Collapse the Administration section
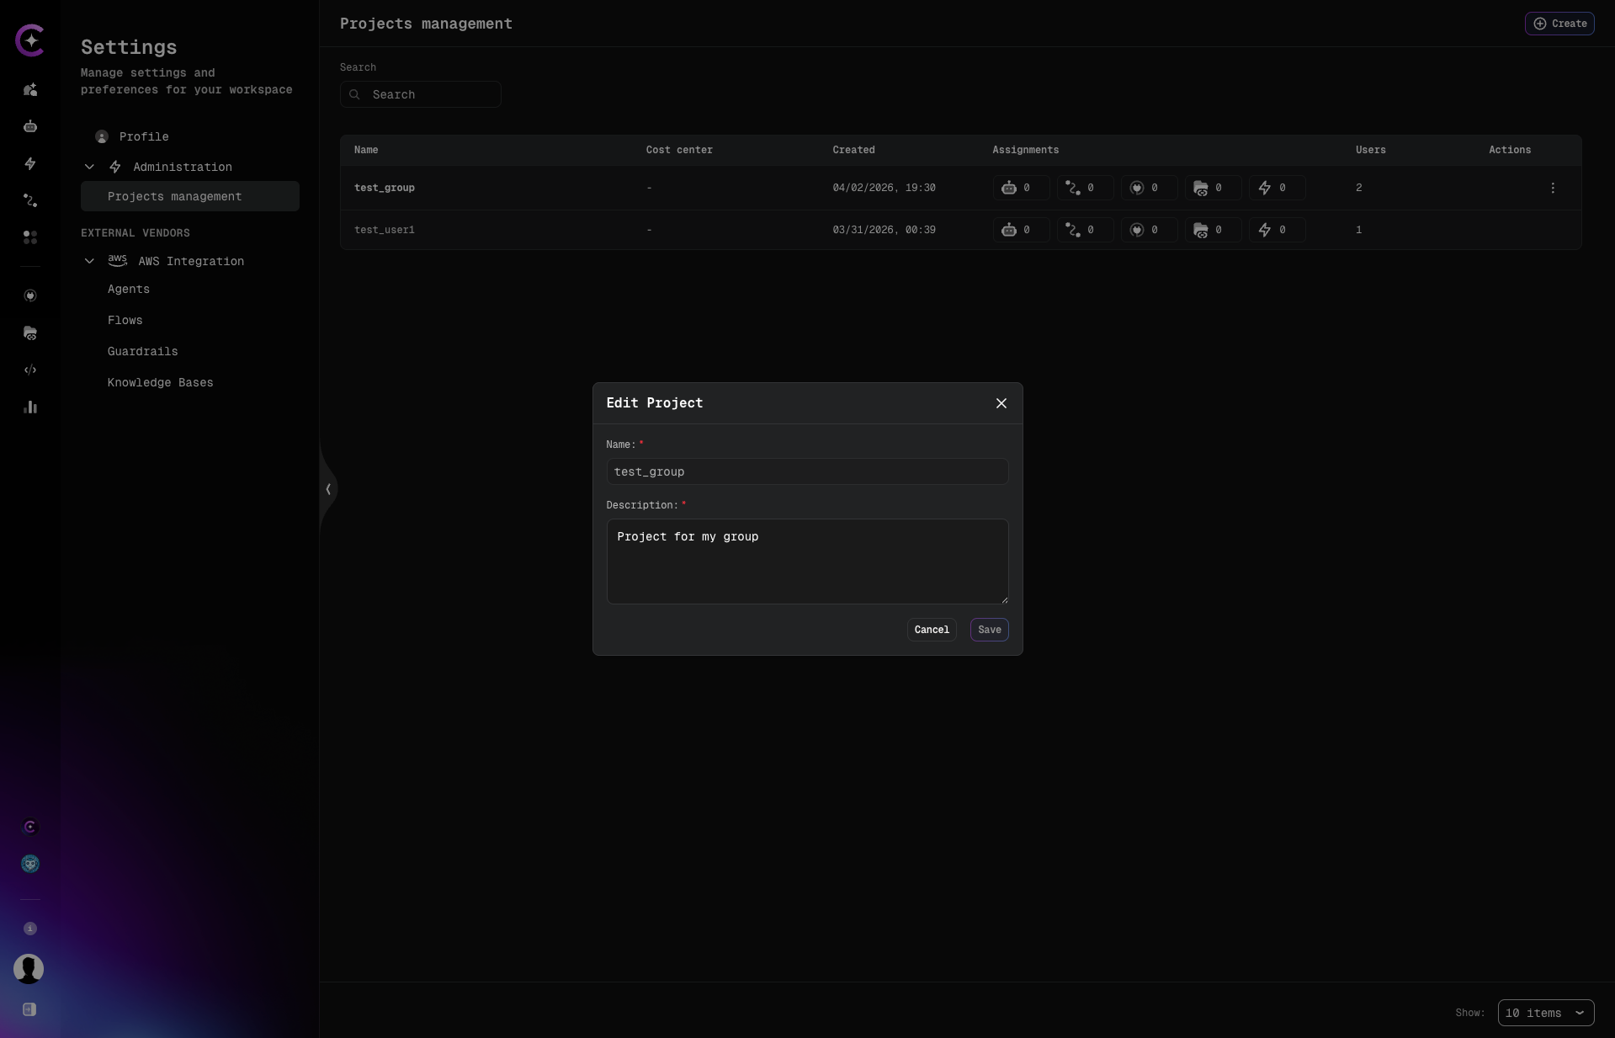The height and width of the screenshot is (1038, 1615). tap(88, 167)
